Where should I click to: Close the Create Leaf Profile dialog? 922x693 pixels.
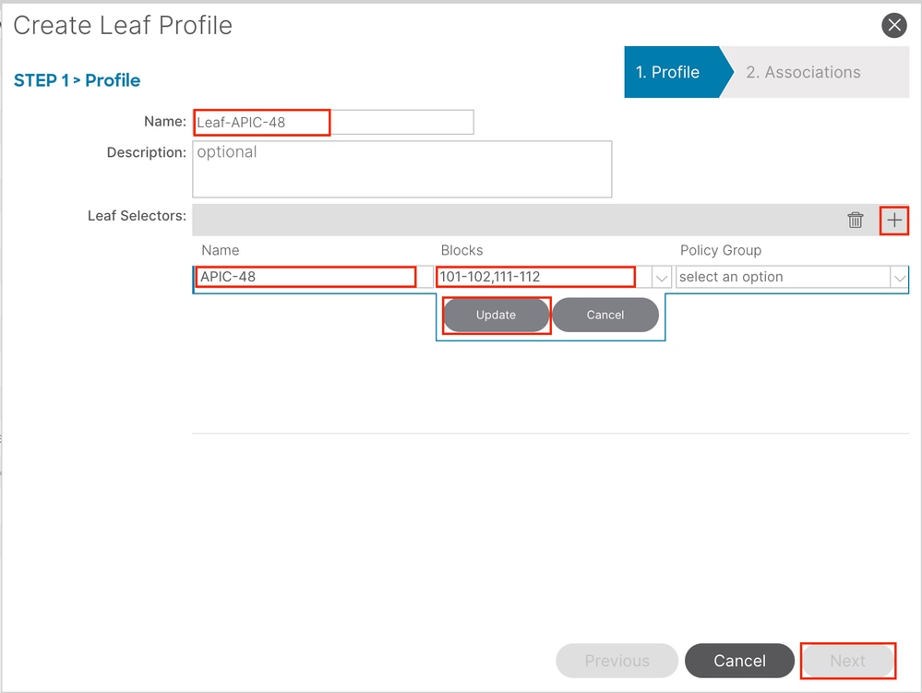pos(893,26)
